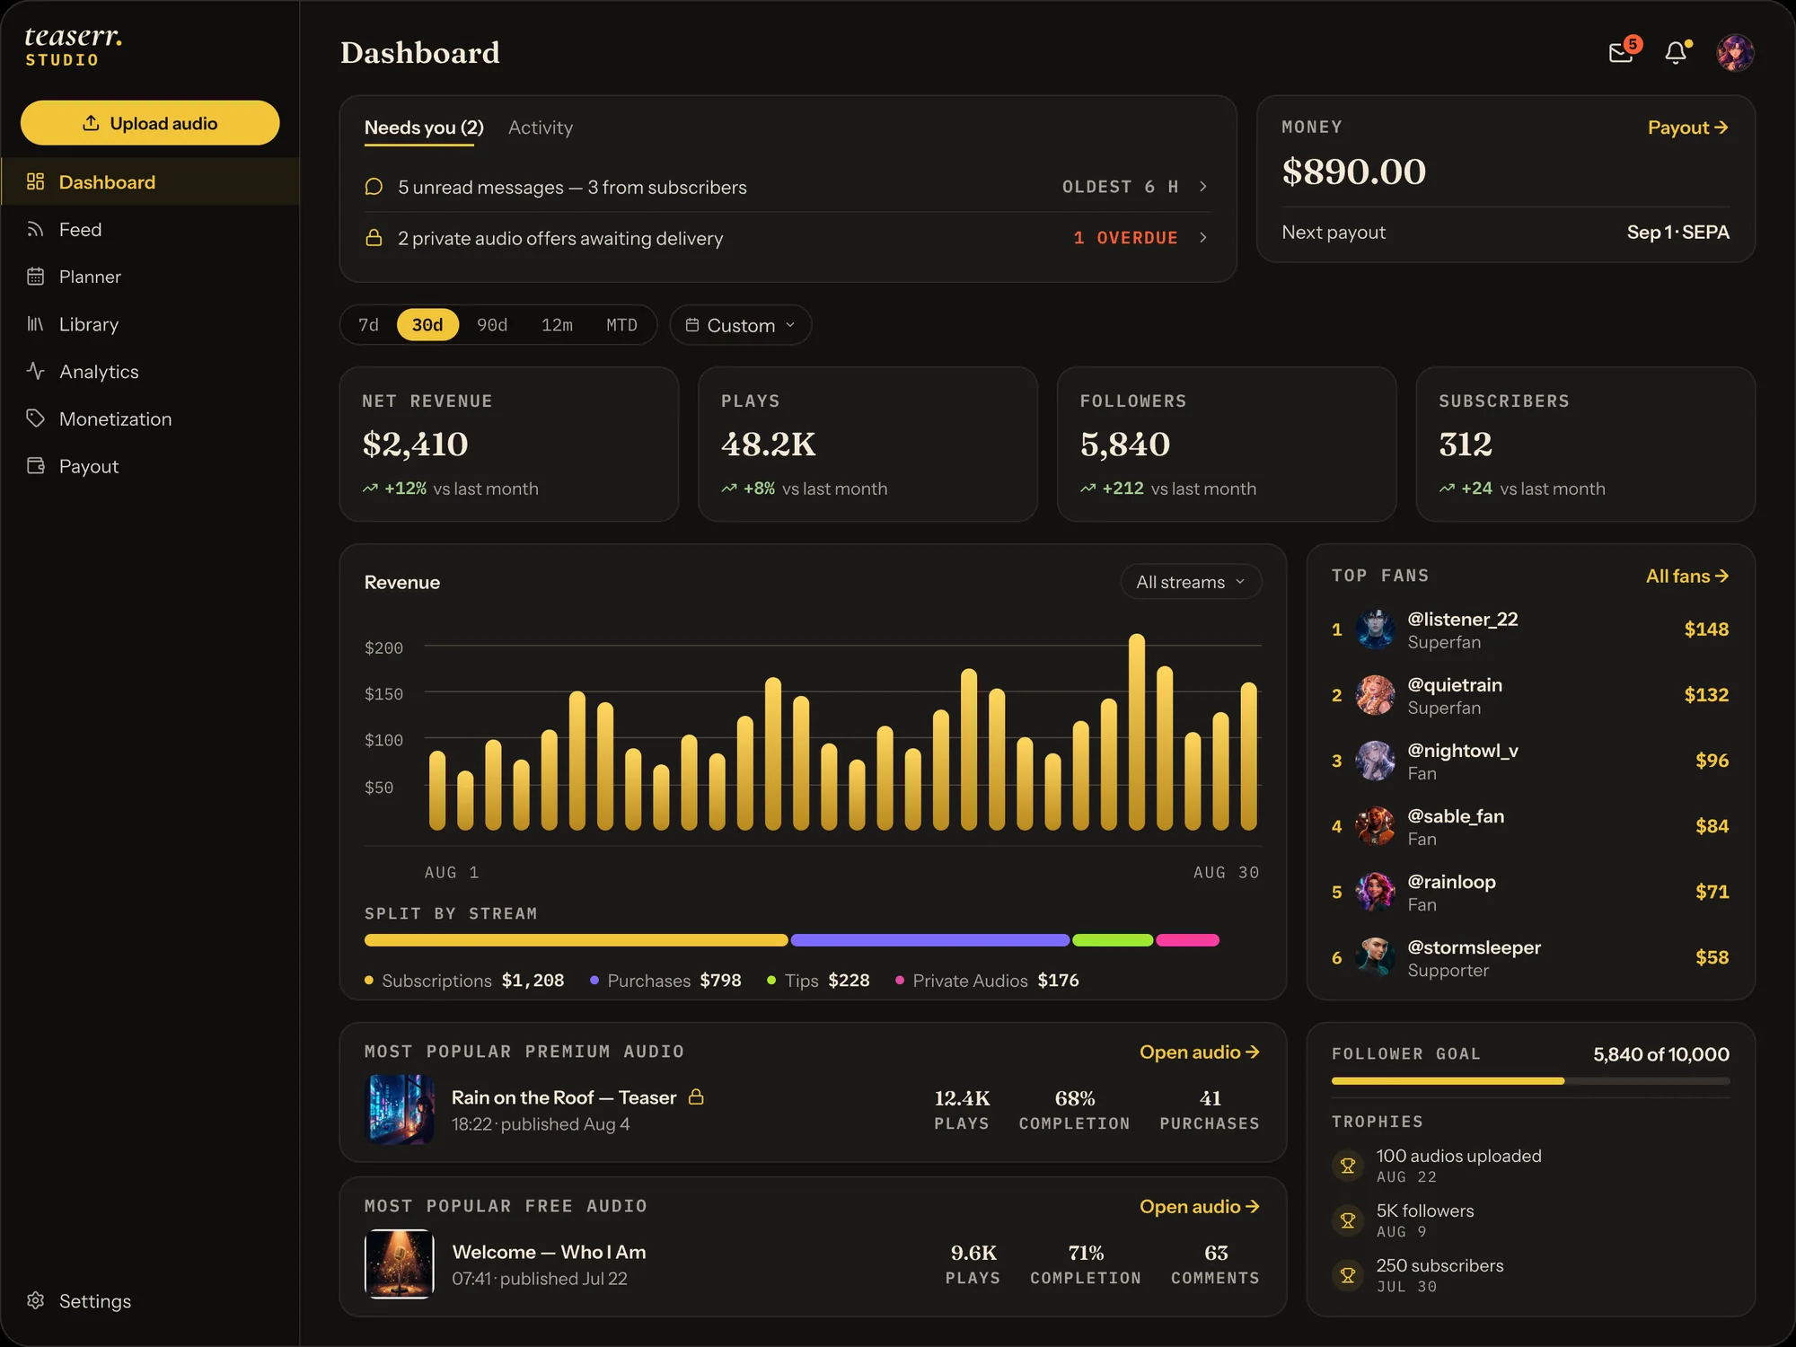Click the Payout wallet icon in sidebar
This screenshot has height=1347, width=1796.
(x=35, y=466)
